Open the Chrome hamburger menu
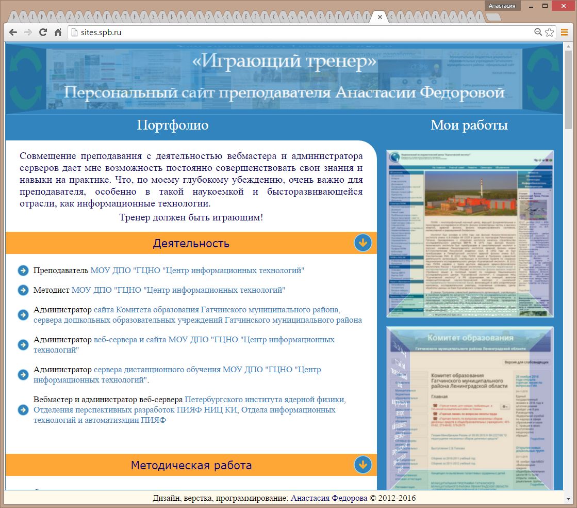This screenshot has height=508, width=577. [564, 33]
